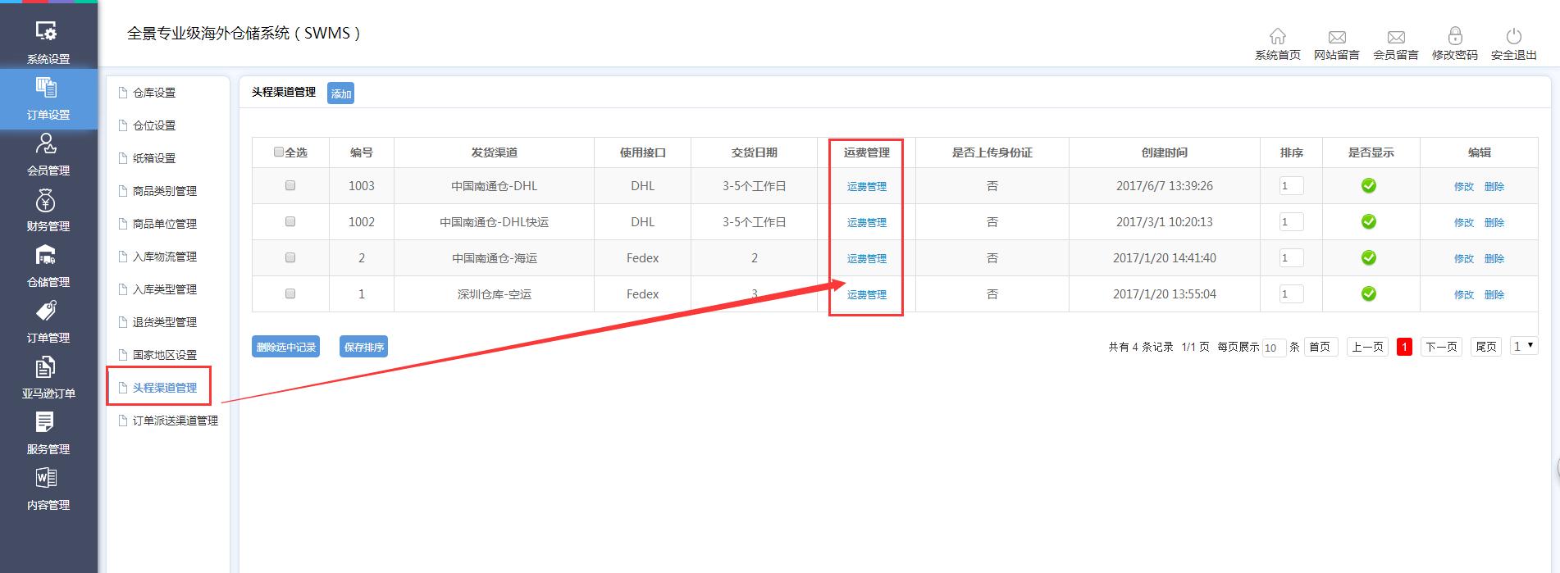Click the 财务管理 finance icon
Viewport: 1560px width, 573px height.
click(x=47, y=201)
